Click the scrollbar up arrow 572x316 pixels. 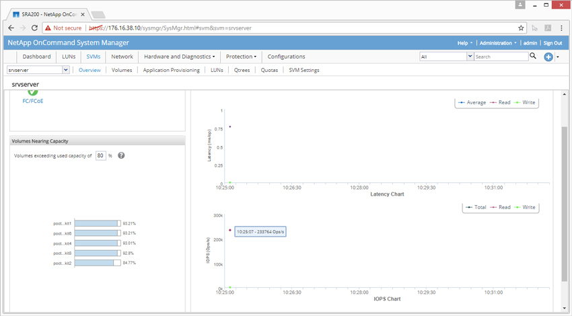click(x=565, y=93)
